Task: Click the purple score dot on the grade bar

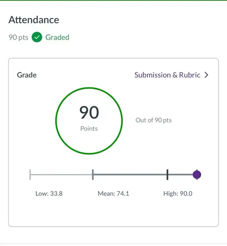Action: 197,175
